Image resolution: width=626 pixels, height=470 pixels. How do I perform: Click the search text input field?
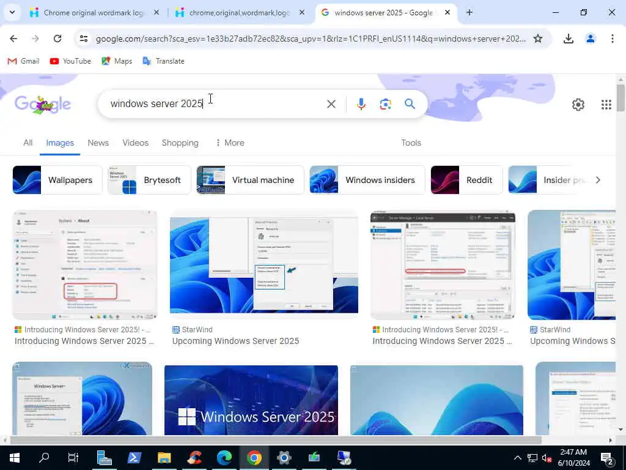pos(216,104)
